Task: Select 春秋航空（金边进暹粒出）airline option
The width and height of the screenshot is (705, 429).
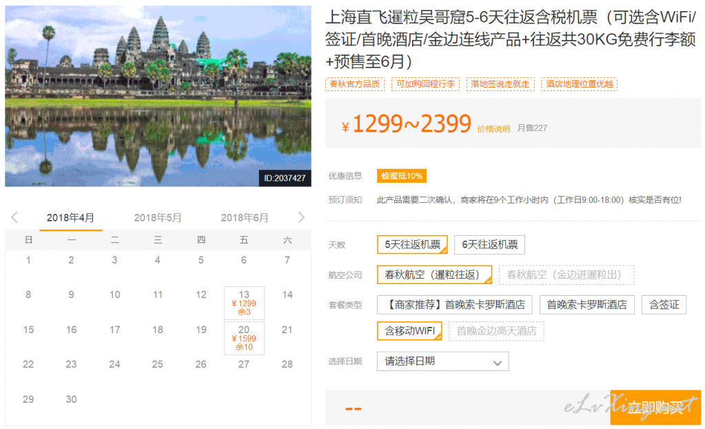Action: 566,275
